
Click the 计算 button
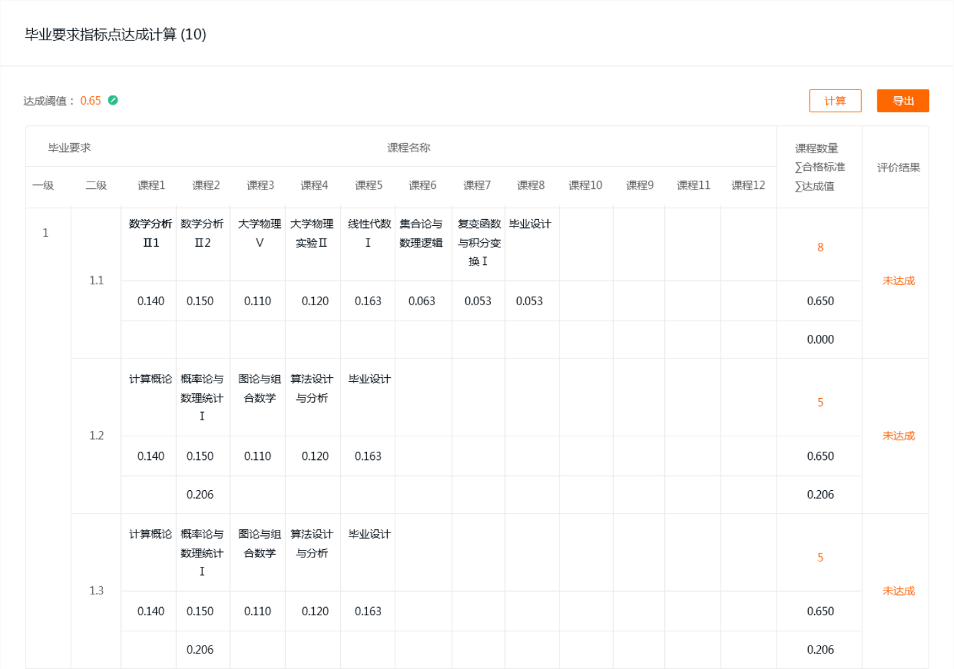pyautogui.click(x=835, y=101)
